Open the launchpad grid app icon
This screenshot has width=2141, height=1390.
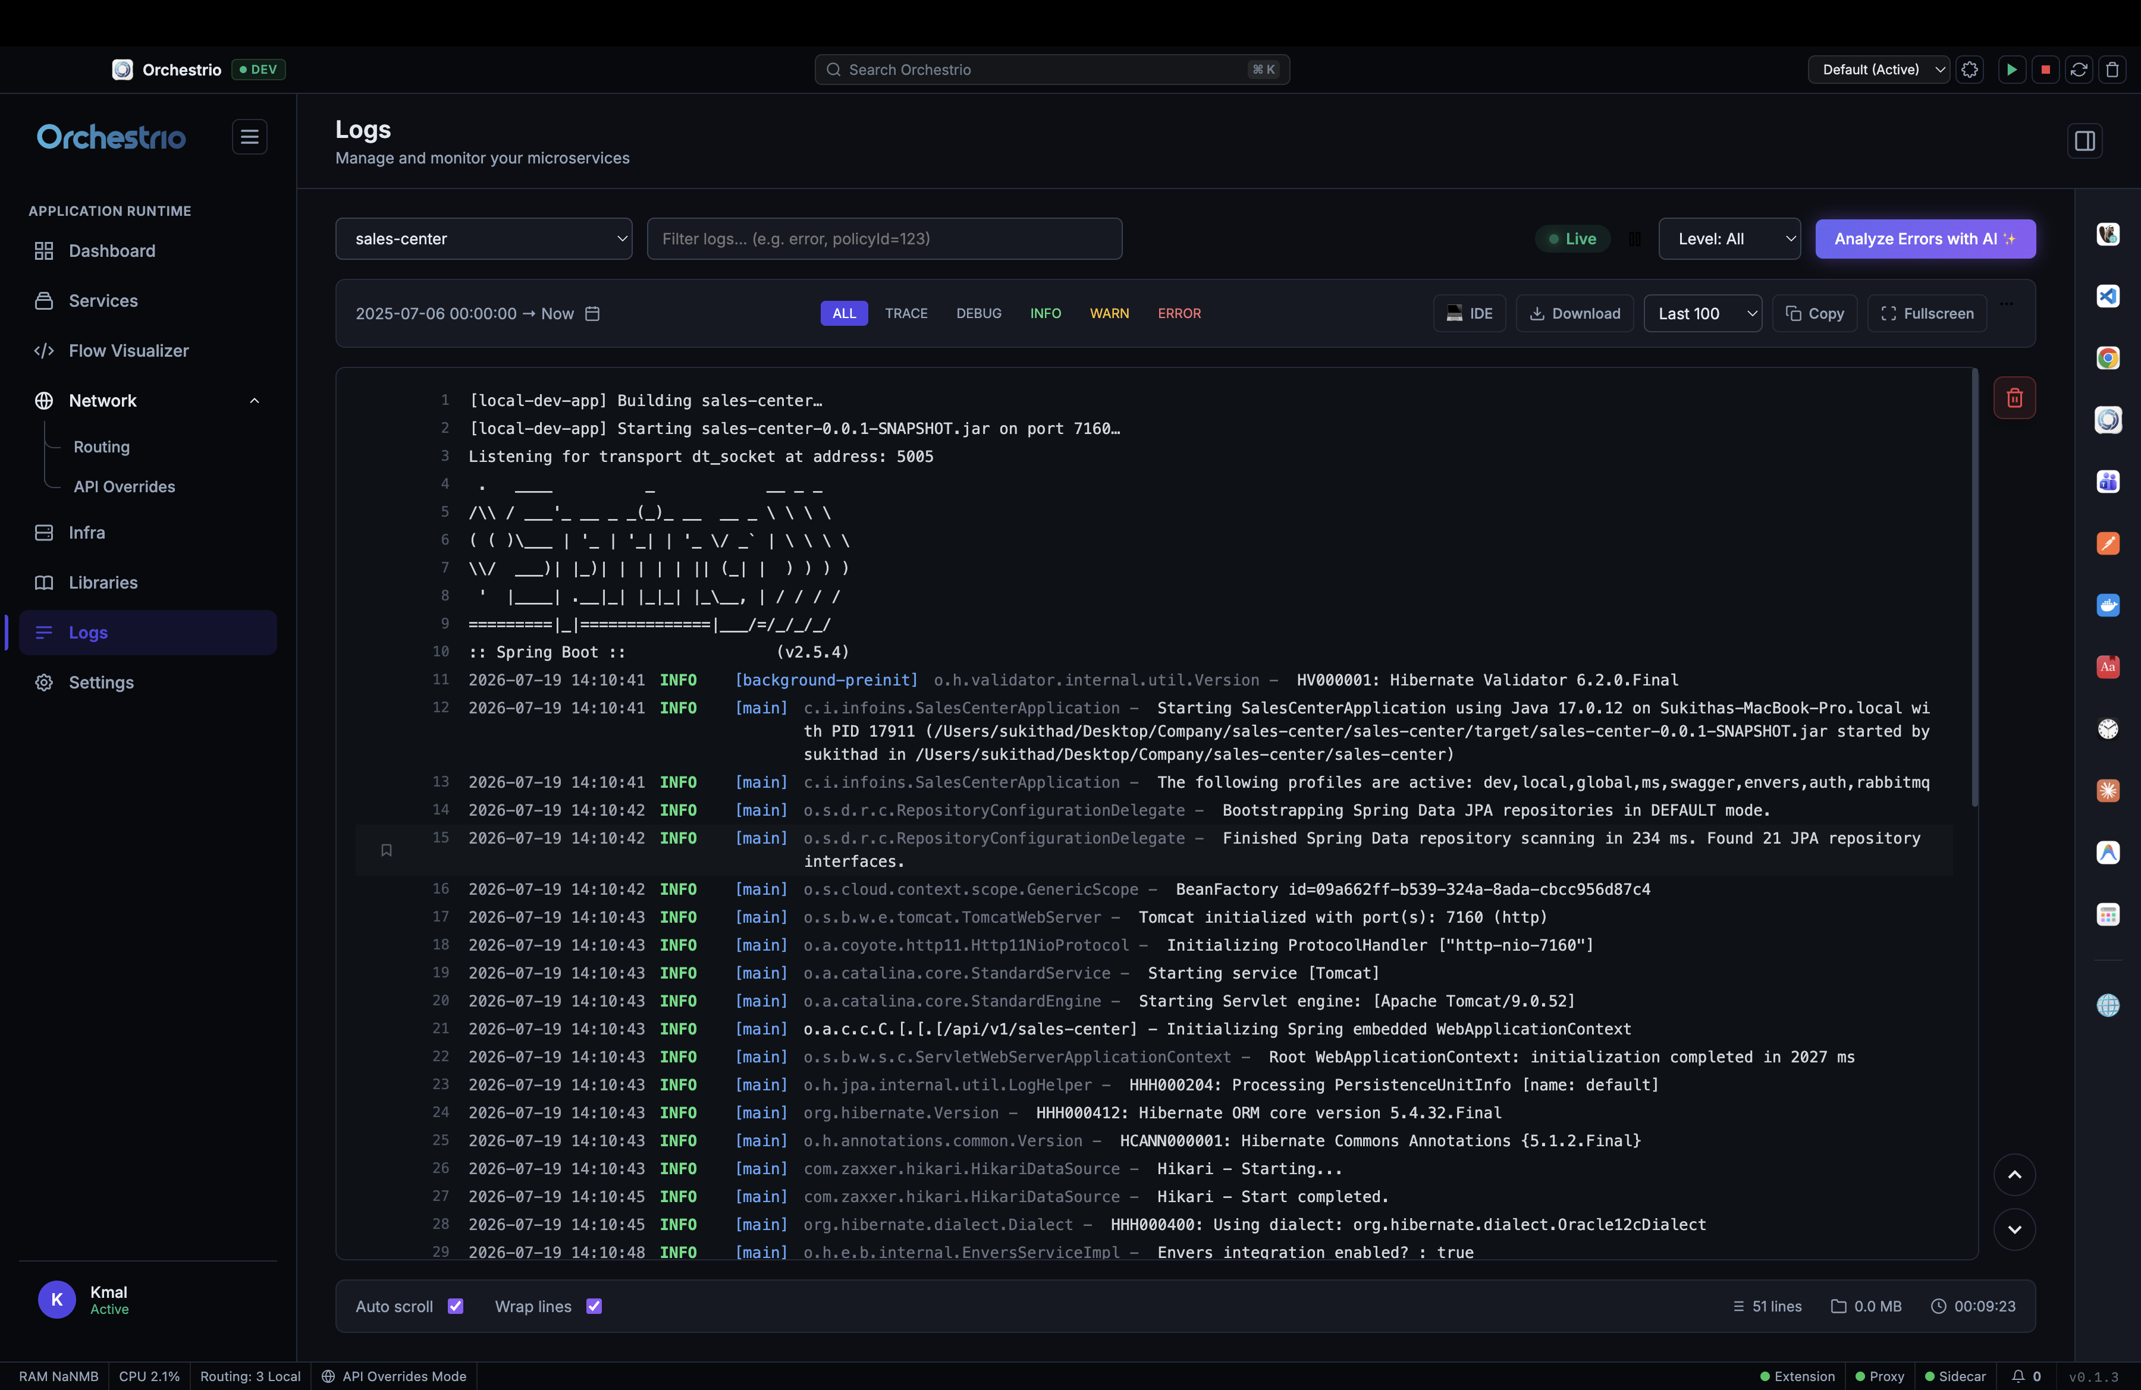2108,914
